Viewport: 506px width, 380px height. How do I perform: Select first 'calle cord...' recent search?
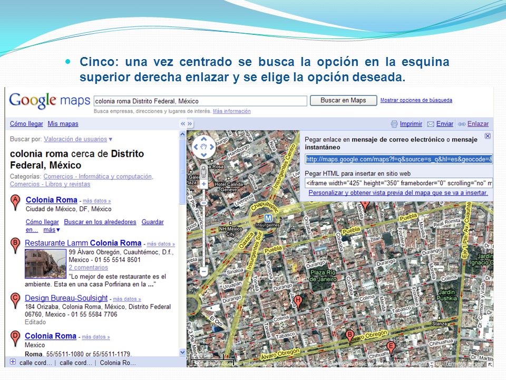coord(35,363)
